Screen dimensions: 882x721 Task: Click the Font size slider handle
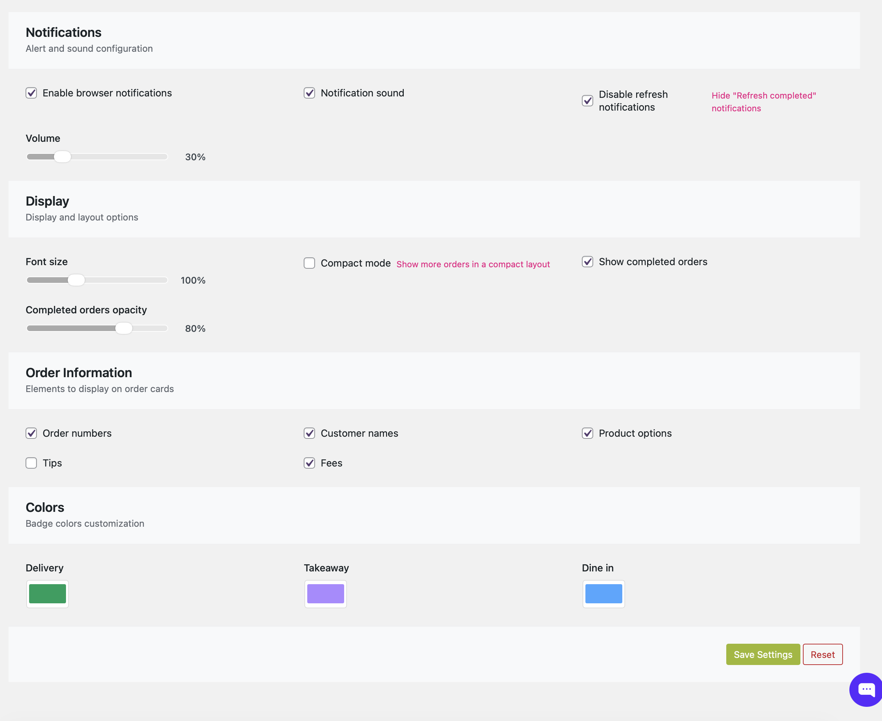coord(76,280)
